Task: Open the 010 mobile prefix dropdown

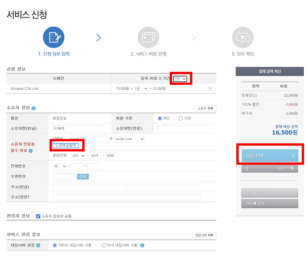Action: coord(78,156)
